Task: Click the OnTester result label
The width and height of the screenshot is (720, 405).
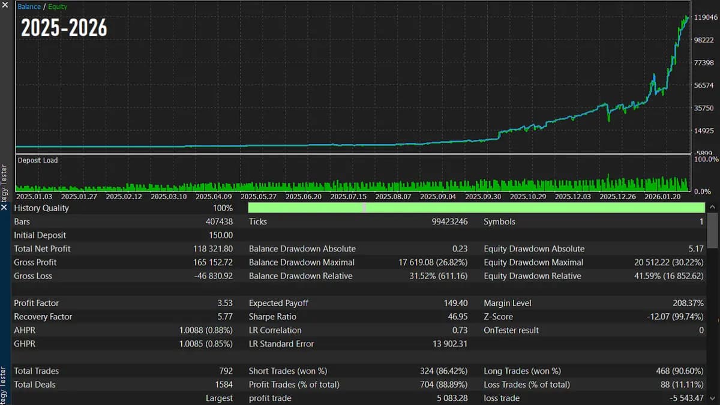Action: click(x=511, y=330)
